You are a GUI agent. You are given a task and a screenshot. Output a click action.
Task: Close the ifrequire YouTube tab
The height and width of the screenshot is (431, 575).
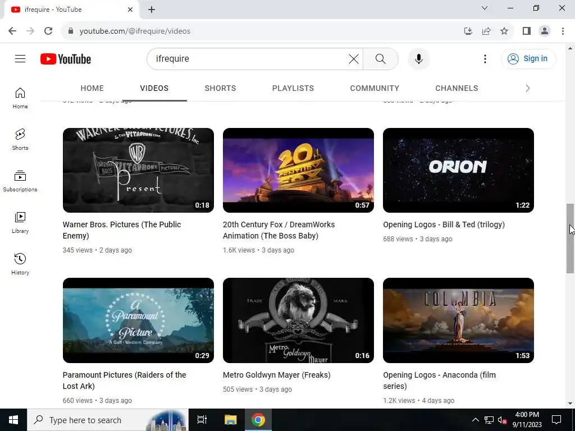click(130, 10)
